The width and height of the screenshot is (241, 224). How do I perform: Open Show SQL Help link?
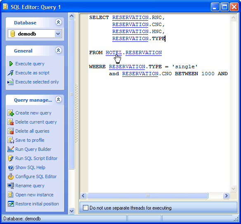tap(30, 167)
